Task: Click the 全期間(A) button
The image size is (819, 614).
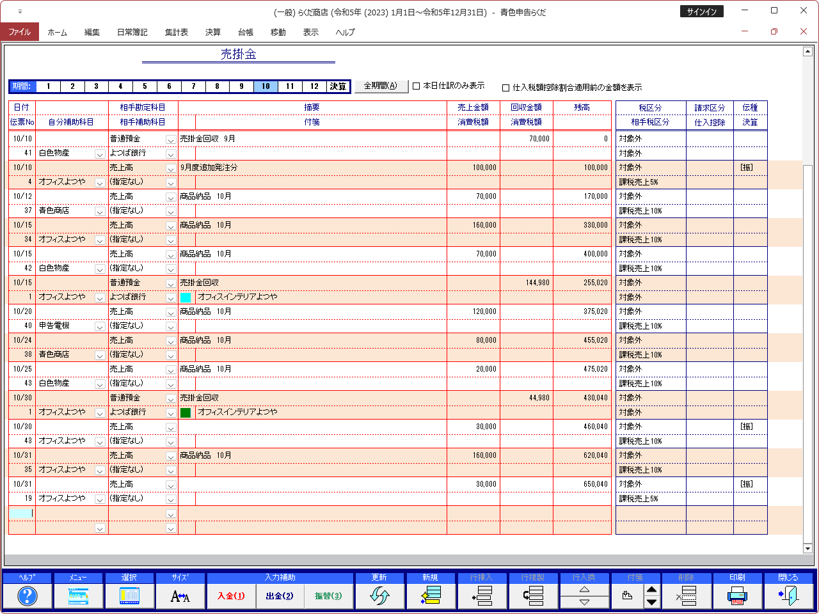Action: click(x=381, y=86)
